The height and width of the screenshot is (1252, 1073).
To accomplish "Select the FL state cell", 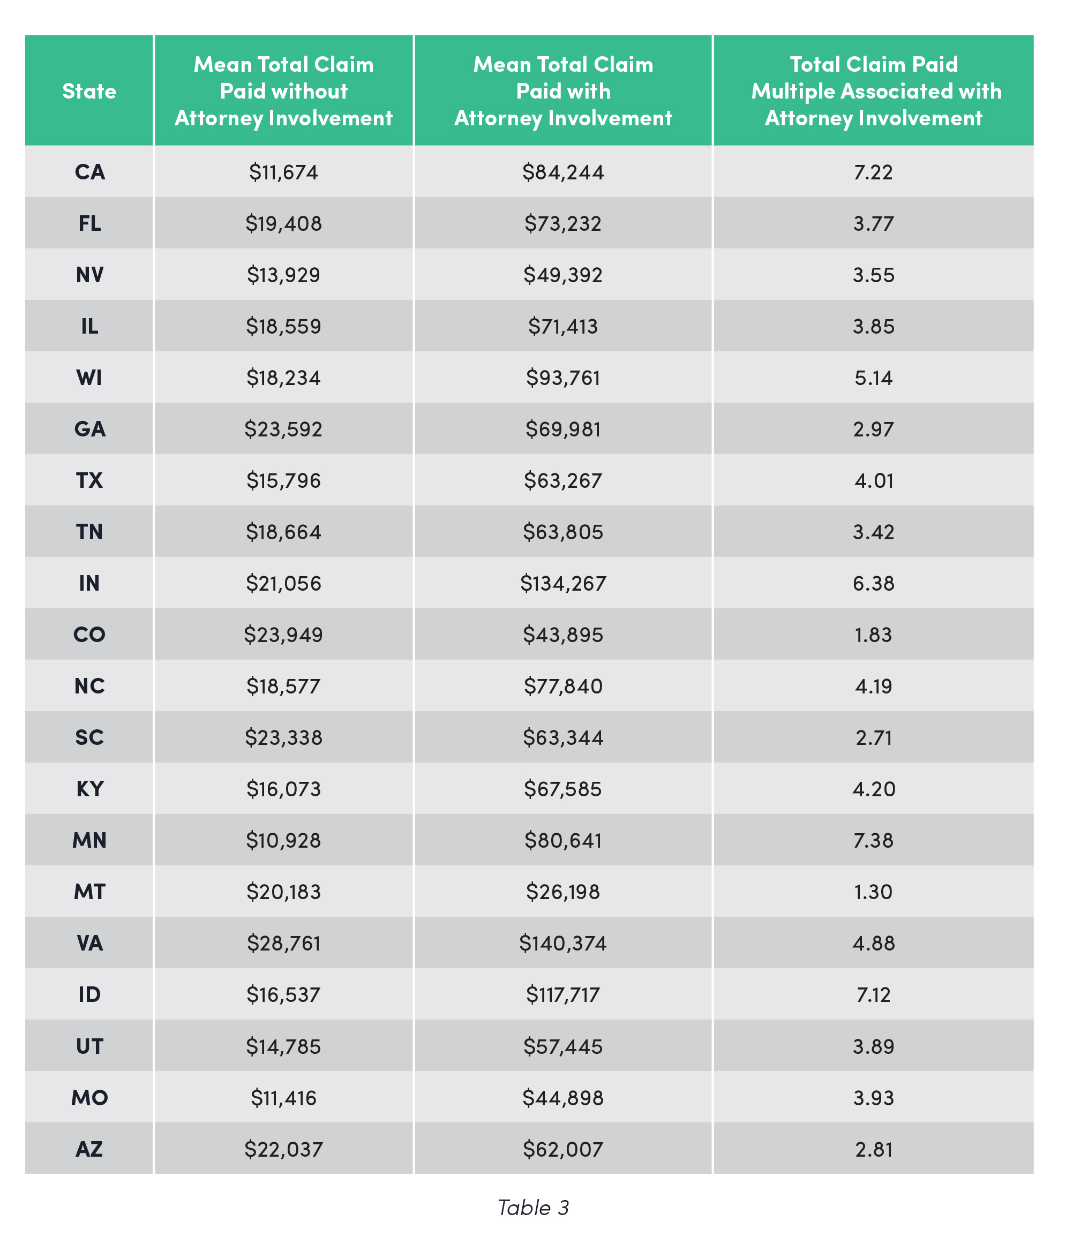I will [89, 224].
